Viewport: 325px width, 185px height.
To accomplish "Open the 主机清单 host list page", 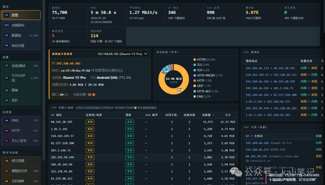I will [21, 181].
